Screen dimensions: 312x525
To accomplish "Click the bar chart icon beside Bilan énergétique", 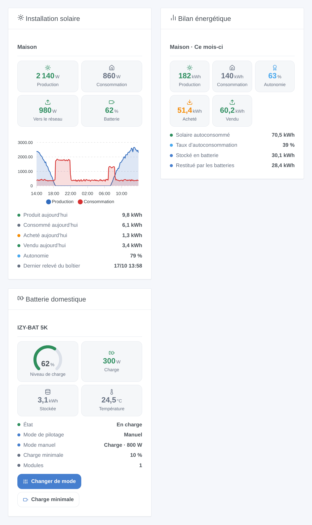I will click(173, 18).
